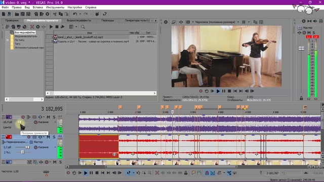324x182 pixels.
Task: Click the Save project icon
Action: [22, 14]
